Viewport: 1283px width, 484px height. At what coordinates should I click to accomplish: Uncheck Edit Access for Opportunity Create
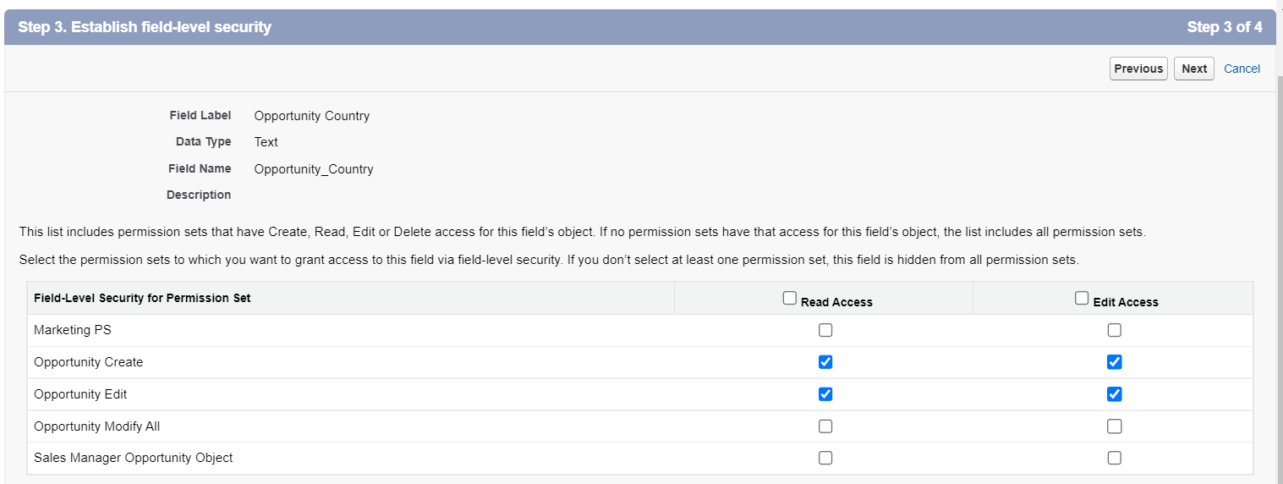pyautogui.click(x=1115, y=362)
